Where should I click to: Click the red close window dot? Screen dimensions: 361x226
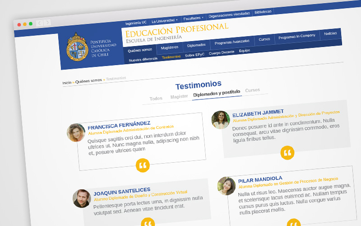click(19, 25)
